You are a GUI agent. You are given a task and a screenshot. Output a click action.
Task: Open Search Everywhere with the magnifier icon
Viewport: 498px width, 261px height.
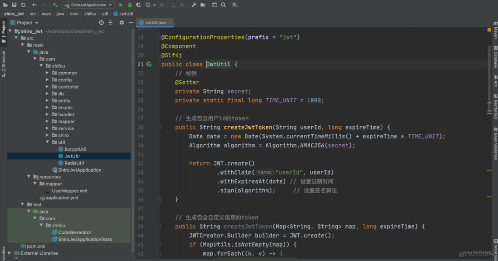tap(223, 5)
